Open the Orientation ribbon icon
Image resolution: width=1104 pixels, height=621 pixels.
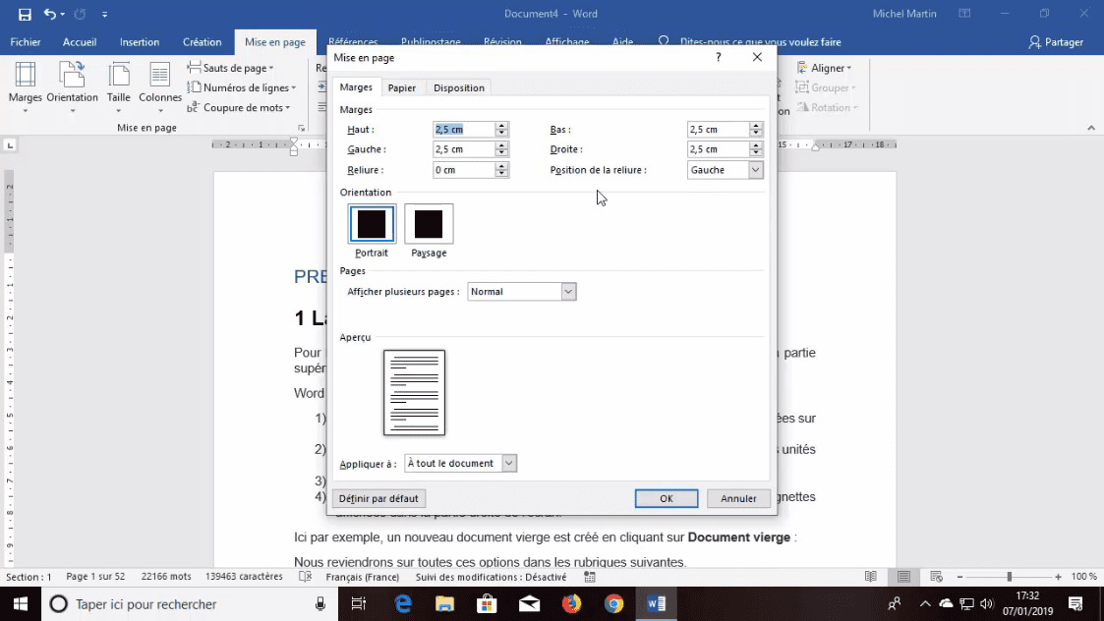pos(72,83)
